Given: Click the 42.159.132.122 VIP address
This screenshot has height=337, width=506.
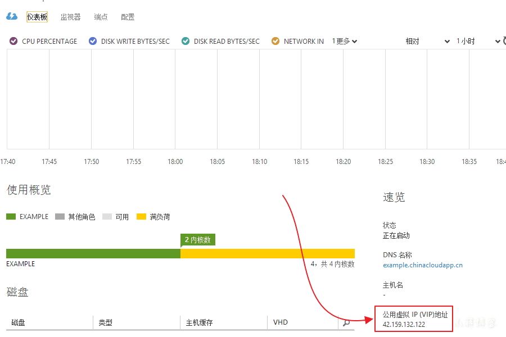Looking at the screenshot, I should (404, 325).
